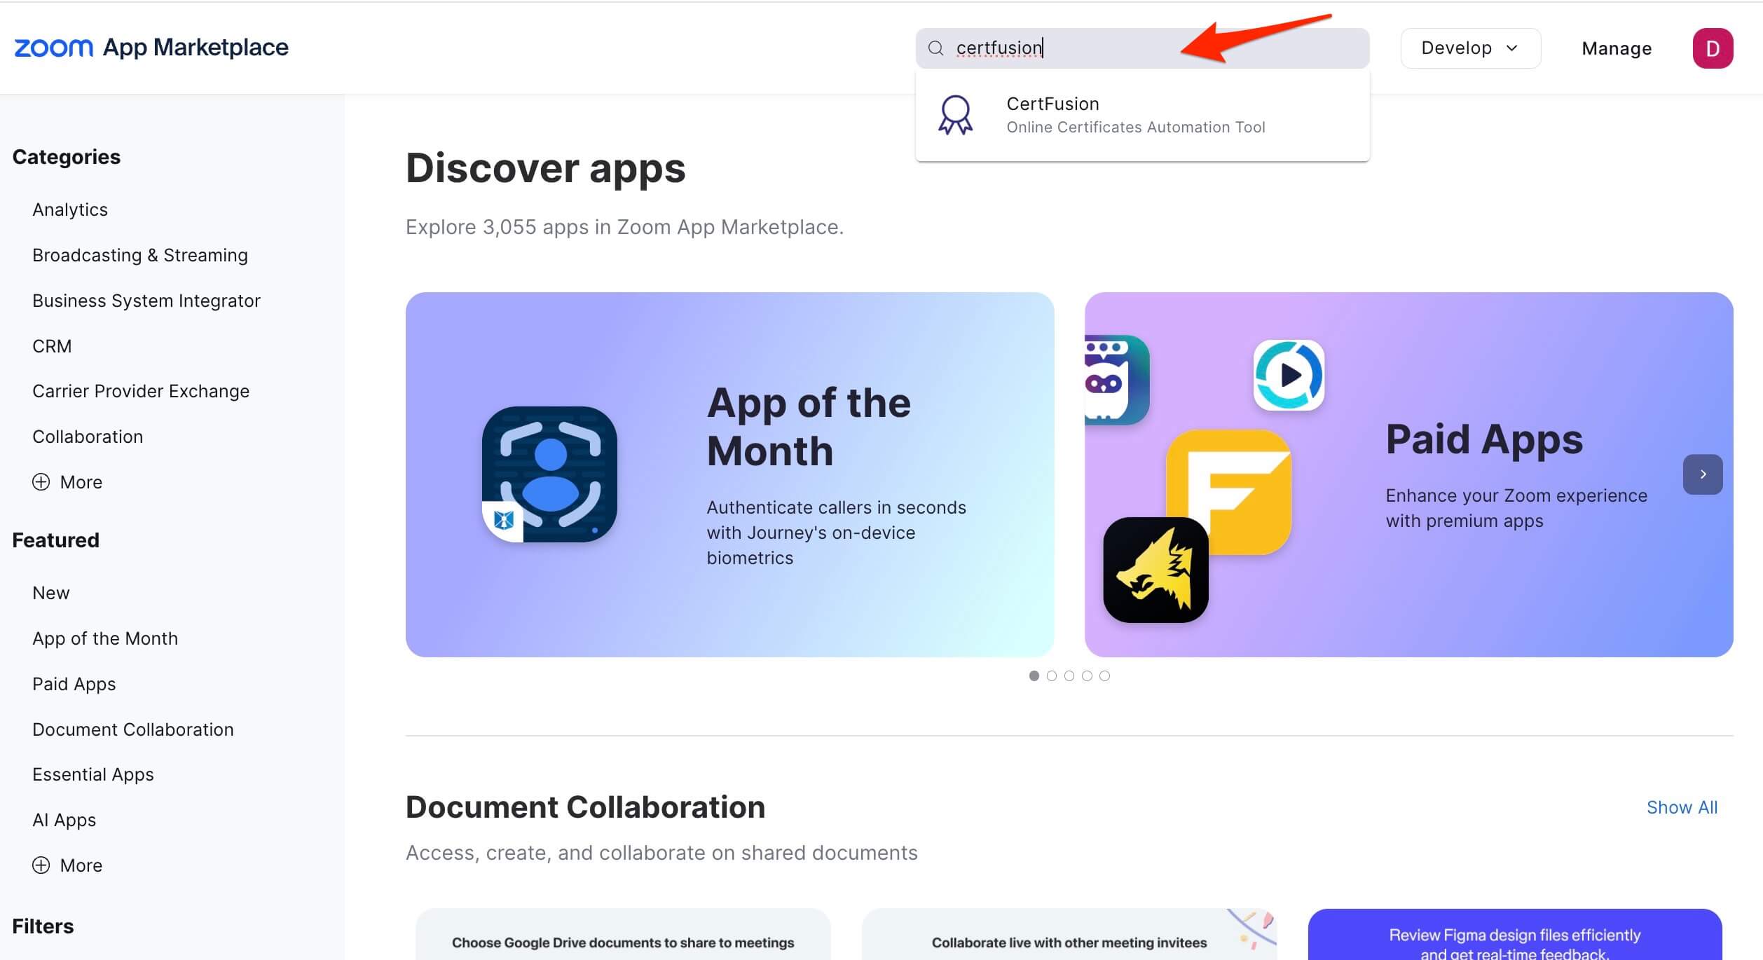Expand More under Categories
The width and height of the screenshot is (1763, 960).
pos(67,482)
